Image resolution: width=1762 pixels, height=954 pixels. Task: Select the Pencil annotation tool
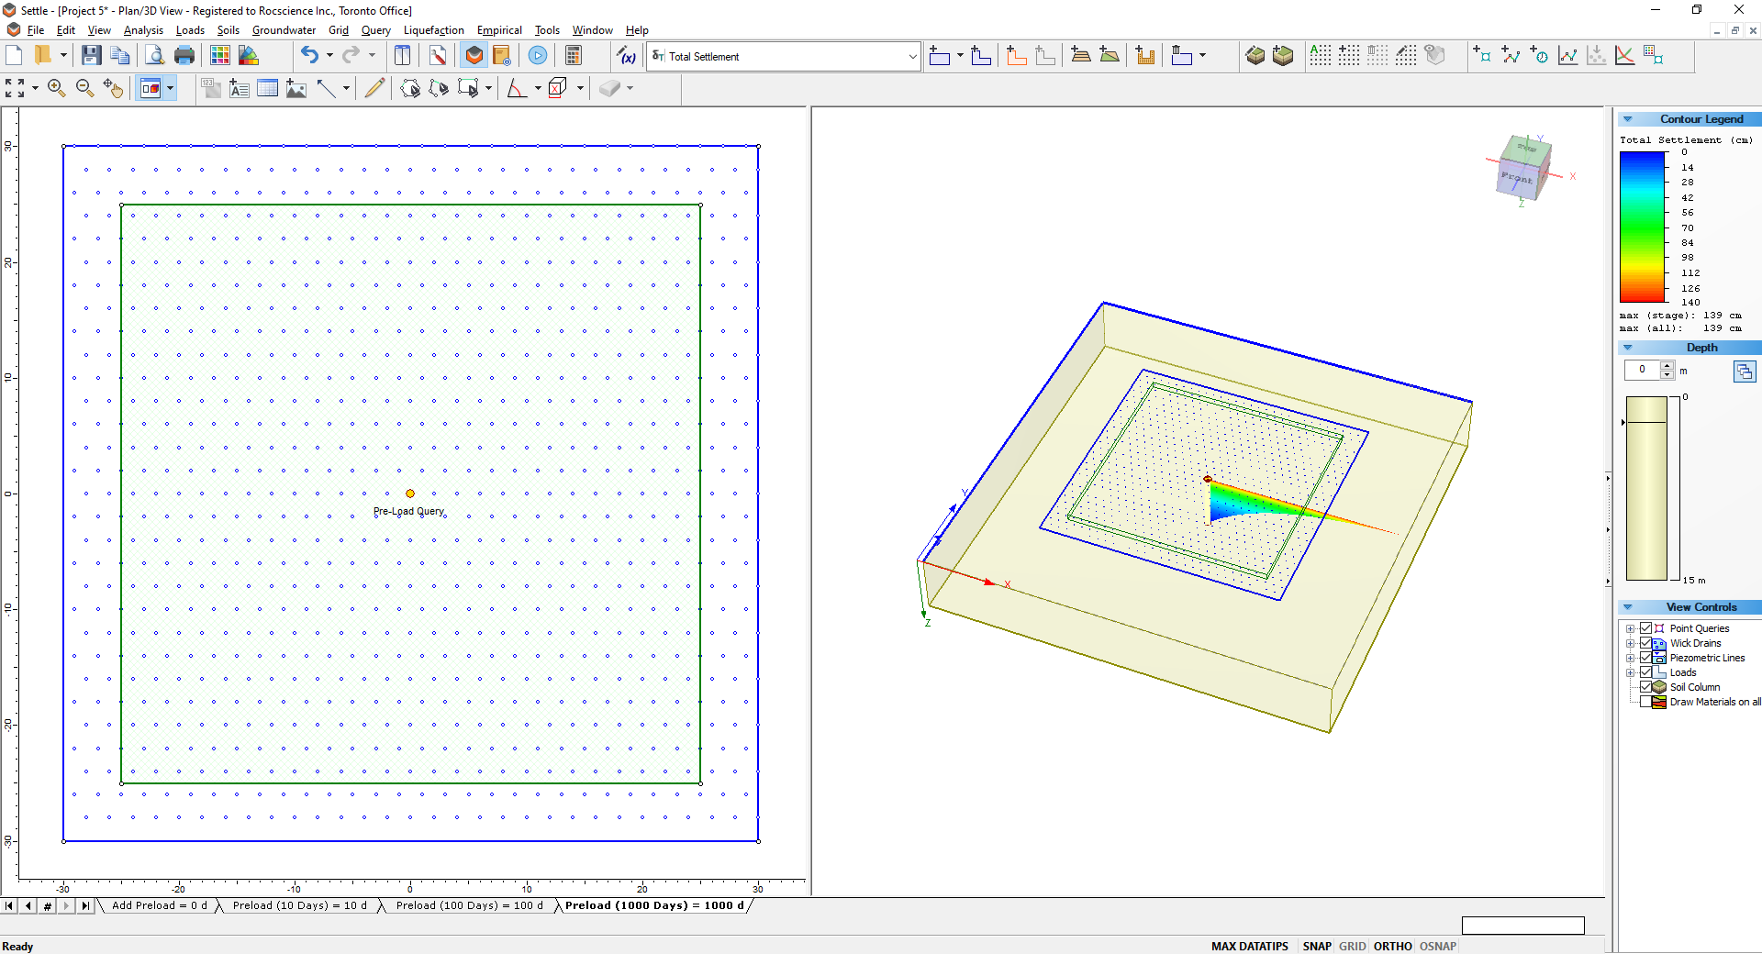click(374, 88)
